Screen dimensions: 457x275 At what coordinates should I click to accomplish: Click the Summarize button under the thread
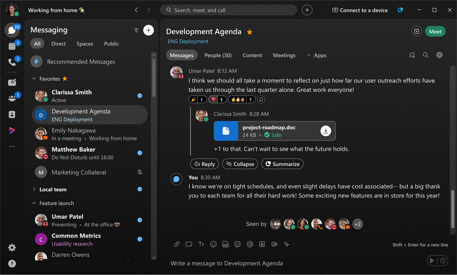pyautogui.click(x=282, y=164)
